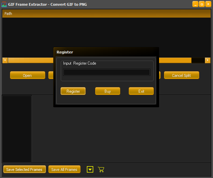Click Exit in the Register dialog
This screenshot has width=213, height=178.
click(141, 91)
